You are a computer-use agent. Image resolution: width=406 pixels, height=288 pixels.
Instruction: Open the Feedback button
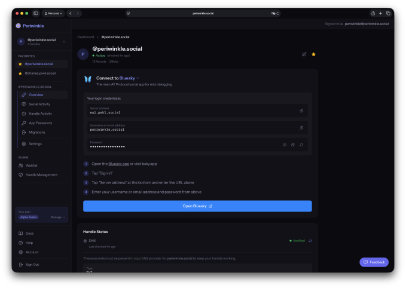[374, 262]
